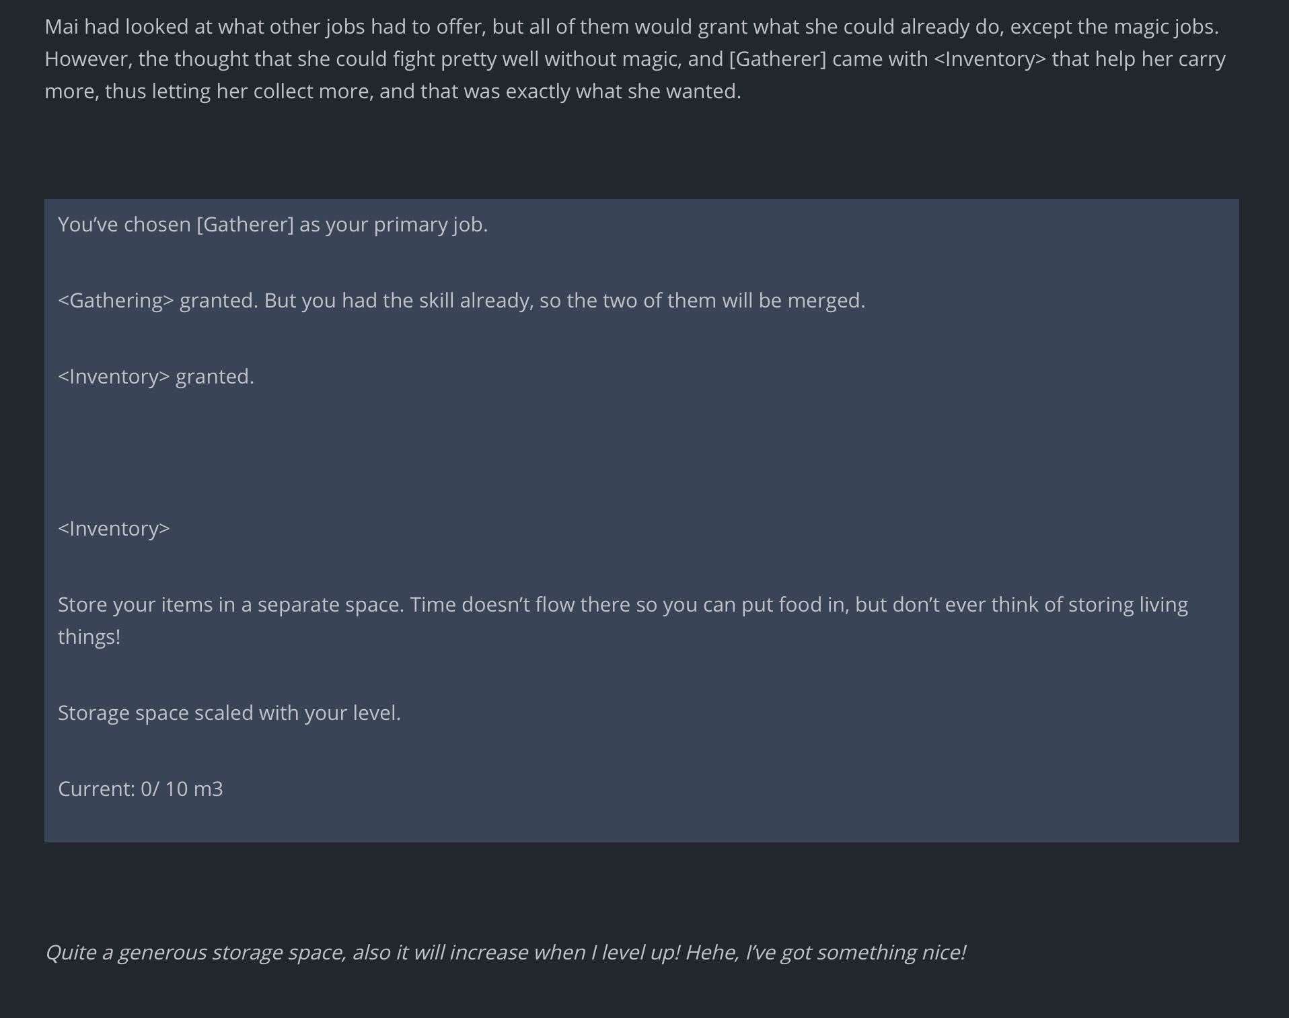Click "Hehe" in the italic thought line
1289x1018 pixels.
(x=711, y=953)
